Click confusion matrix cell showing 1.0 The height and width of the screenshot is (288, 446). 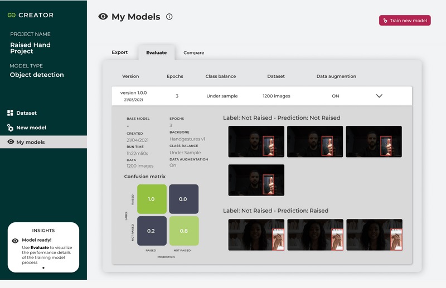point(152,199)
